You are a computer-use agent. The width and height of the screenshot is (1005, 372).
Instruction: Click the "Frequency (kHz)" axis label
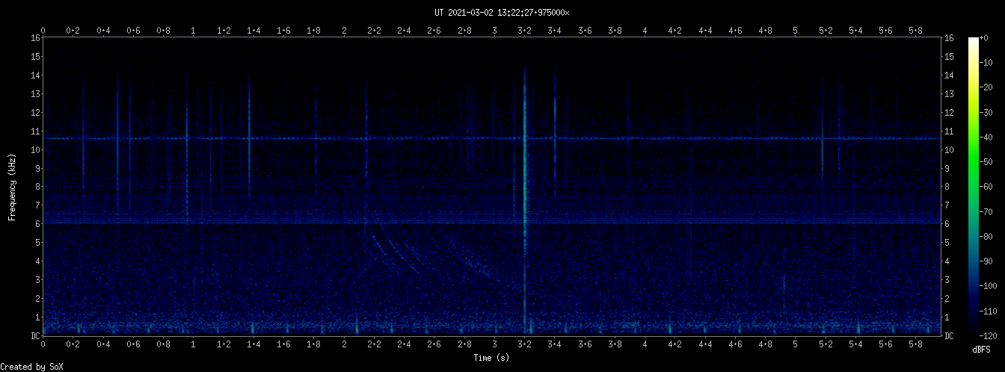[12, 187]
